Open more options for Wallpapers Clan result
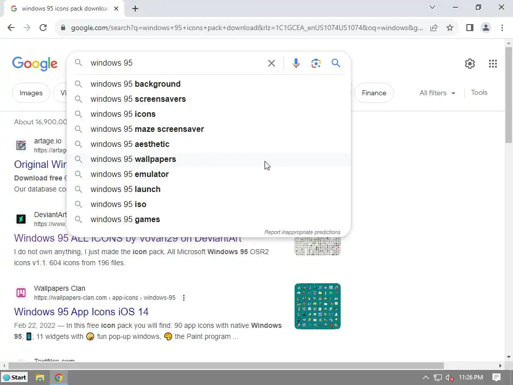Viewport: 513px width, 385px height. point(184,298)
